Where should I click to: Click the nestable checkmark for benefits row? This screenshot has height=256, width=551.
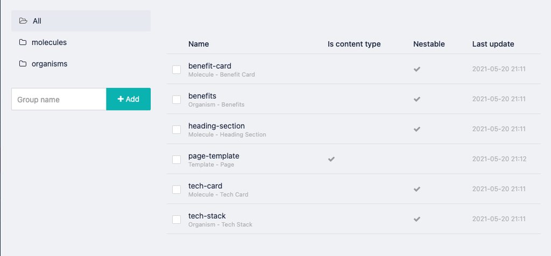pos(417,99)
